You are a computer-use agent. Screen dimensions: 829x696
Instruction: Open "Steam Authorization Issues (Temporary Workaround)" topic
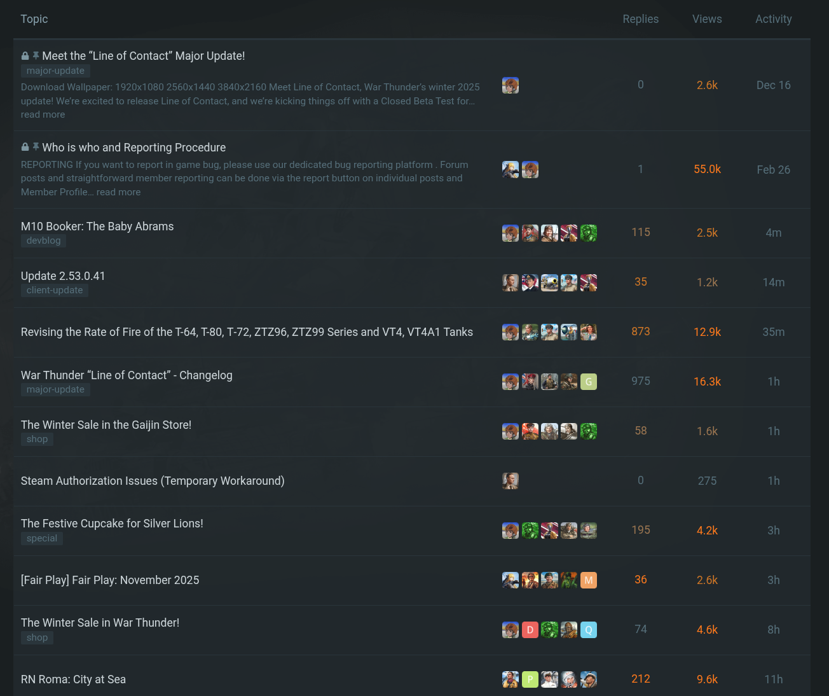point(153,481)
